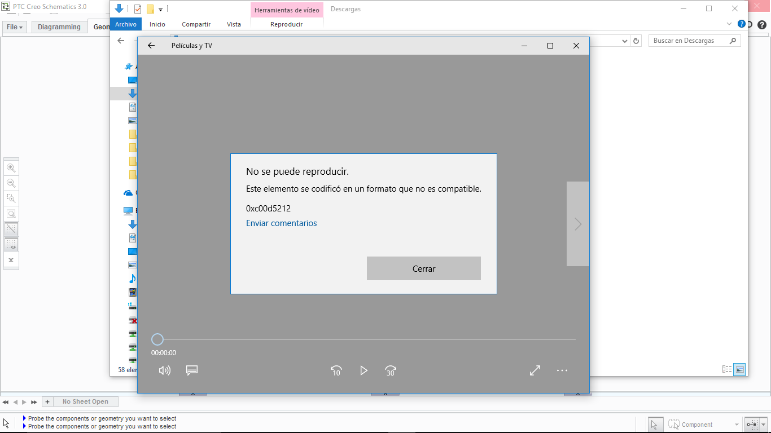The height and width of the screenshot is (433, 771).
Task: Switch the player to full screen
Action: 535,370
